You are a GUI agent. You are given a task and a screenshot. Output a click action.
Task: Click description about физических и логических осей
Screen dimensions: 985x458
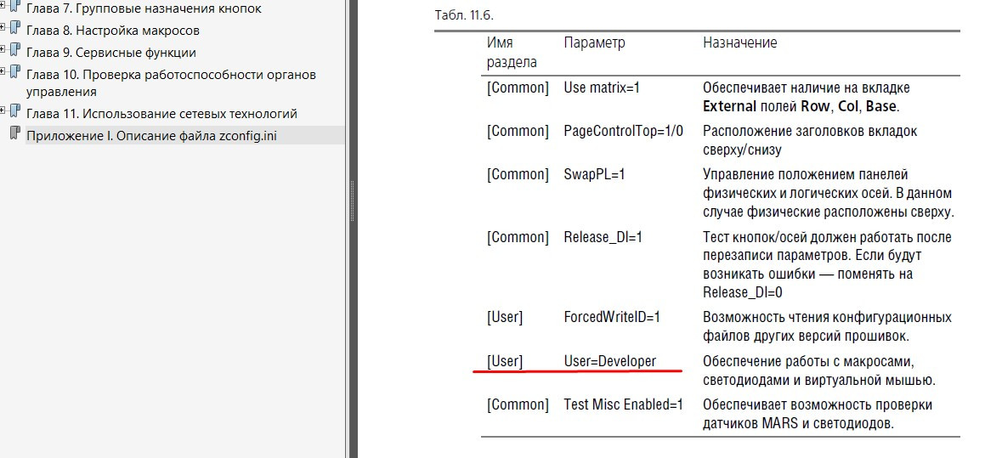coord(829,193)
